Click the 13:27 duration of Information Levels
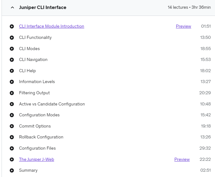 [x=206, y=82]
